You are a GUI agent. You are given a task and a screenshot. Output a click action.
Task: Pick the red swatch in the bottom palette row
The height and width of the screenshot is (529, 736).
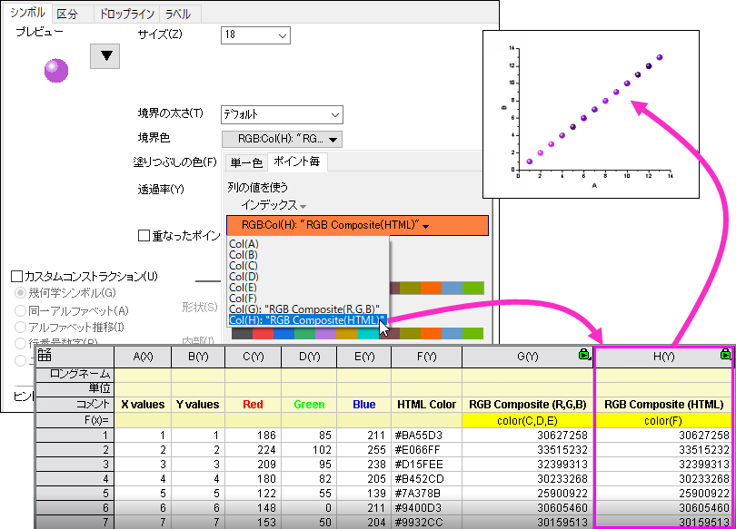pos(263,334)
